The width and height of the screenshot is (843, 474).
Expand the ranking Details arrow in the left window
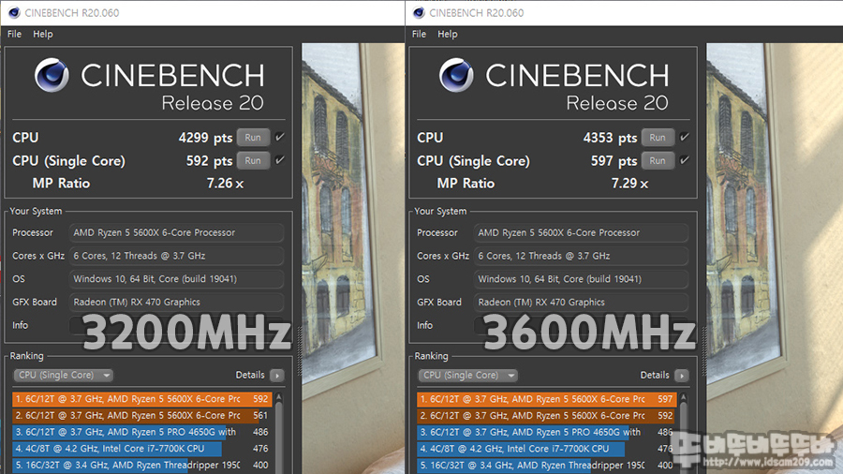pos(277,375)
